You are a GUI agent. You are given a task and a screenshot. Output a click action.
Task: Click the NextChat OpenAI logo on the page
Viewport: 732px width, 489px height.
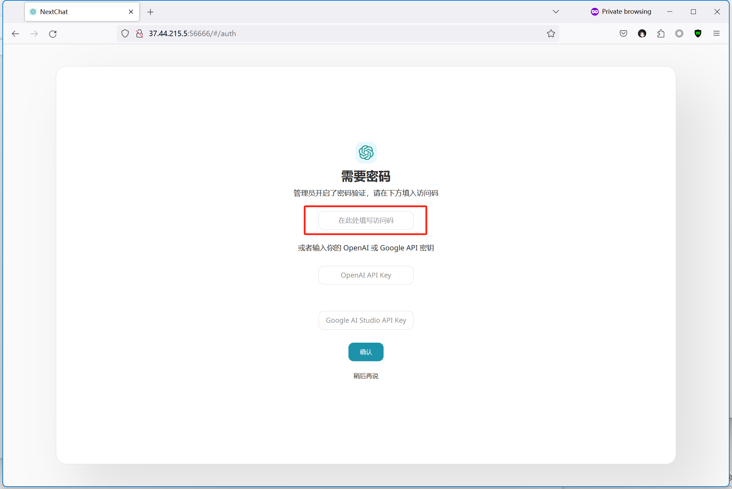[x=366, y=153]
